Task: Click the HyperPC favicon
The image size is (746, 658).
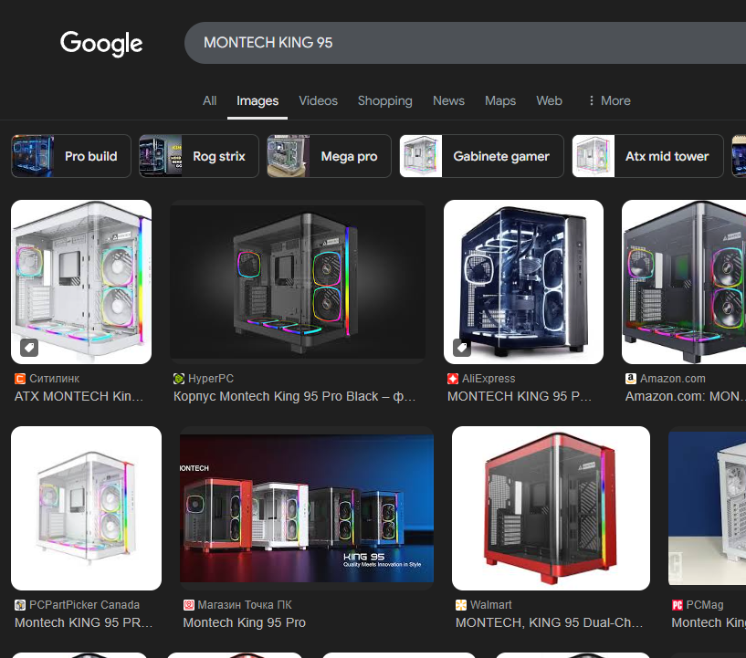Action: point(179,379)
